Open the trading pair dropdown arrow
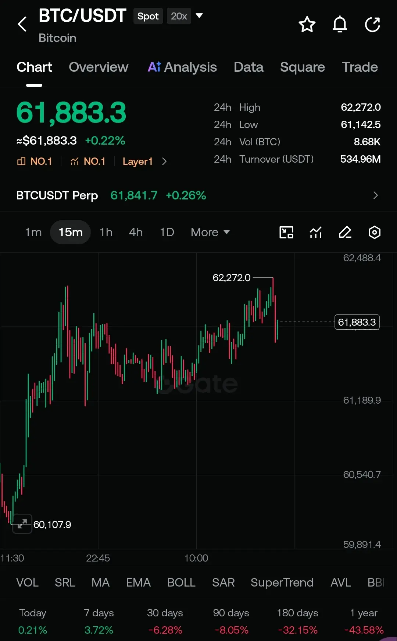This screenshot has height=641, width=397. (199, 15)
